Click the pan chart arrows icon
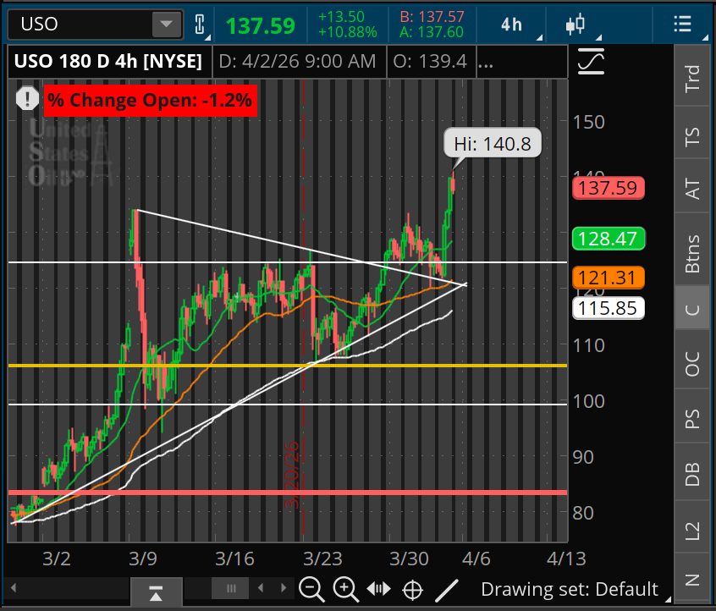Viewport: 716px width, 611px height. [x=378, y=589]
